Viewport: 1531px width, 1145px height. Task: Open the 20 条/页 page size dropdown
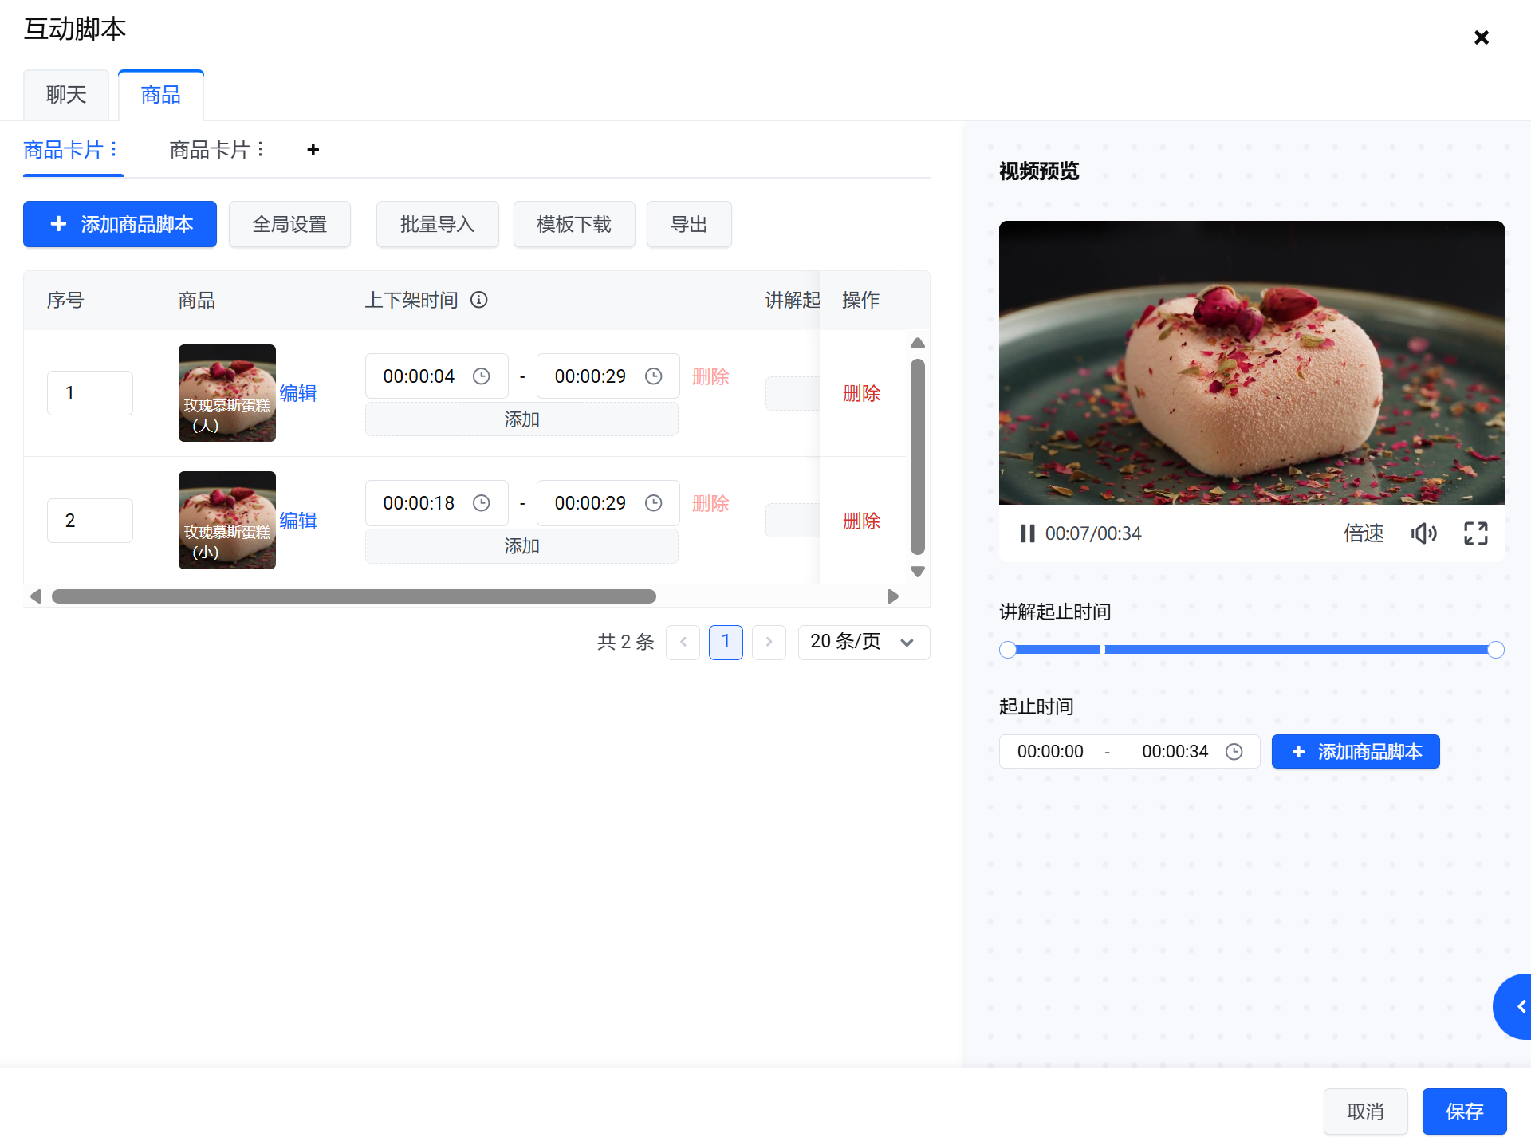[863, 642]
